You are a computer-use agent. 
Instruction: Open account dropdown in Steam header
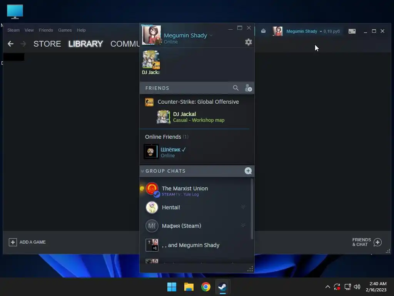click(321, 32)
